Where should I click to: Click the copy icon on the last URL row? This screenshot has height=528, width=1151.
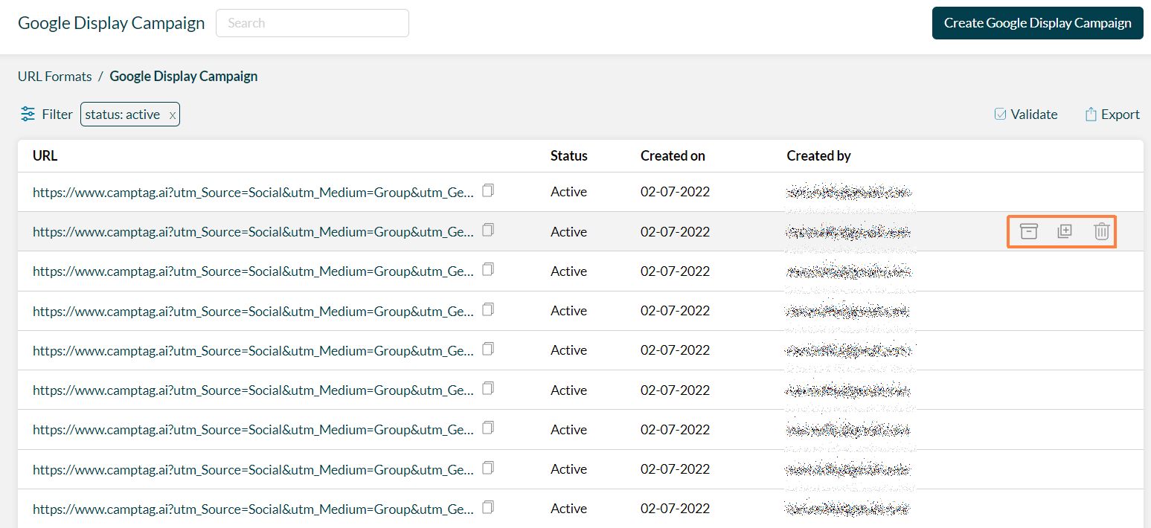(x=488, y=507)
